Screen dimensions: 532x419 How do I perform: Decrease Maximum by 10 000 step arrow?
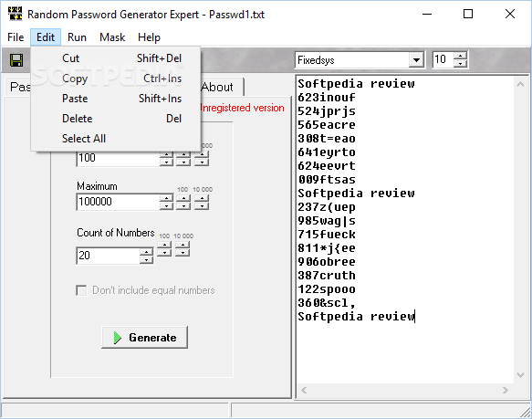click(202, 205)
